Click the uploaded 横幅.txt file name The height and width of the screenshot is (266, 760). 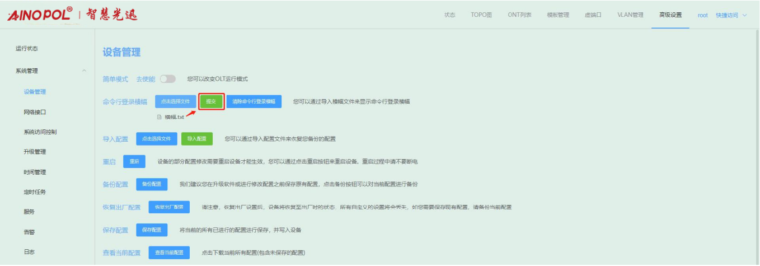coord(174,117)
